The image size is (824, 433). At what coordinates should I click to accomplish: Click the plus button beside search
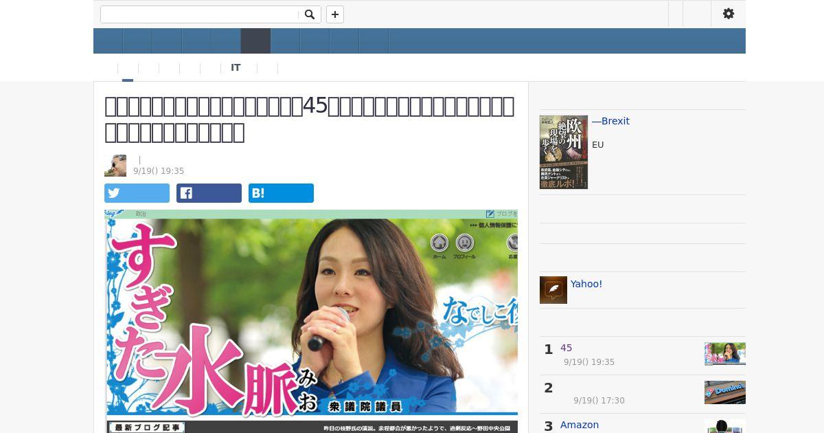[x=335, y=14]
